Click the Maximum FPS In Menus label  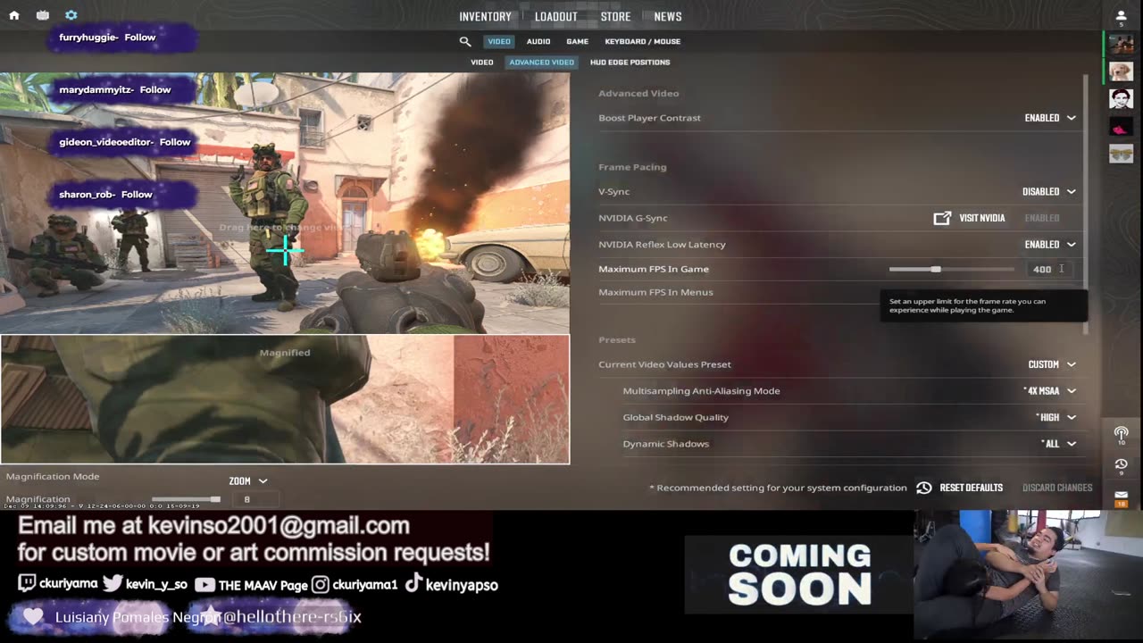(655, 292)
